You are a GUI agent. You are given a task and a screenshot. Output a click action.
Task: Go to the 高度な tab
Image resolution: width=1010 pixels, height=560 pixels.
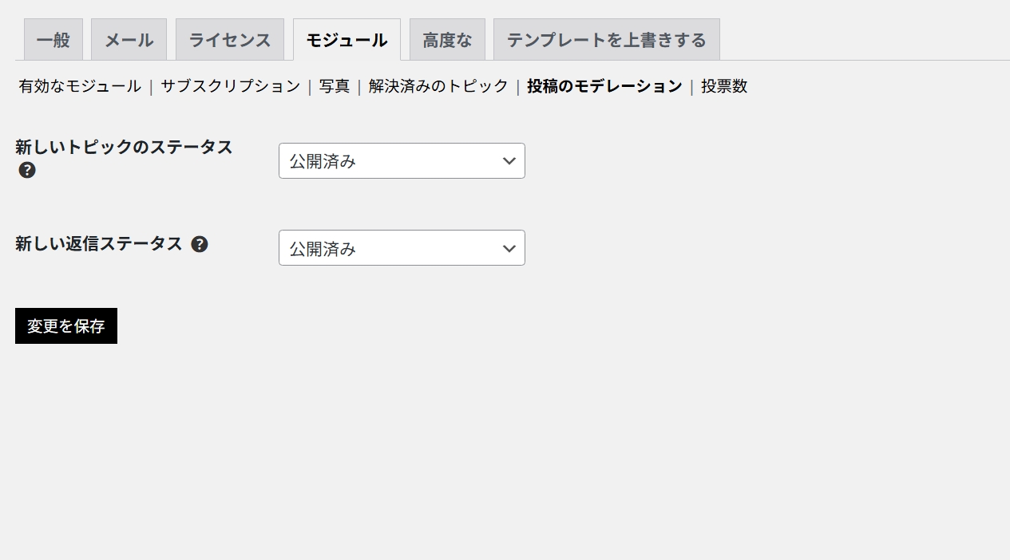click(447, 40)
